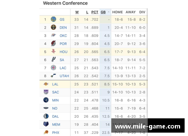Sort standings by L column

coord(87,12)
